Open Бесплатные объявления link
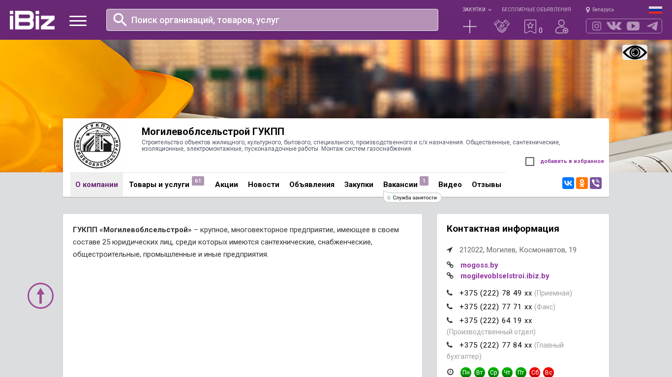The image size is (672, 377). pyautogui.click(x=536, y=9)
